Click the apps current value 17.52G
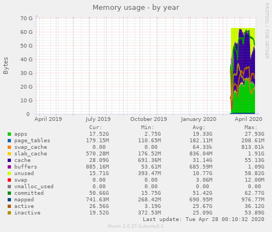Image resolution: width=272 pixels, height=232 pixels. tap(99, 134)
